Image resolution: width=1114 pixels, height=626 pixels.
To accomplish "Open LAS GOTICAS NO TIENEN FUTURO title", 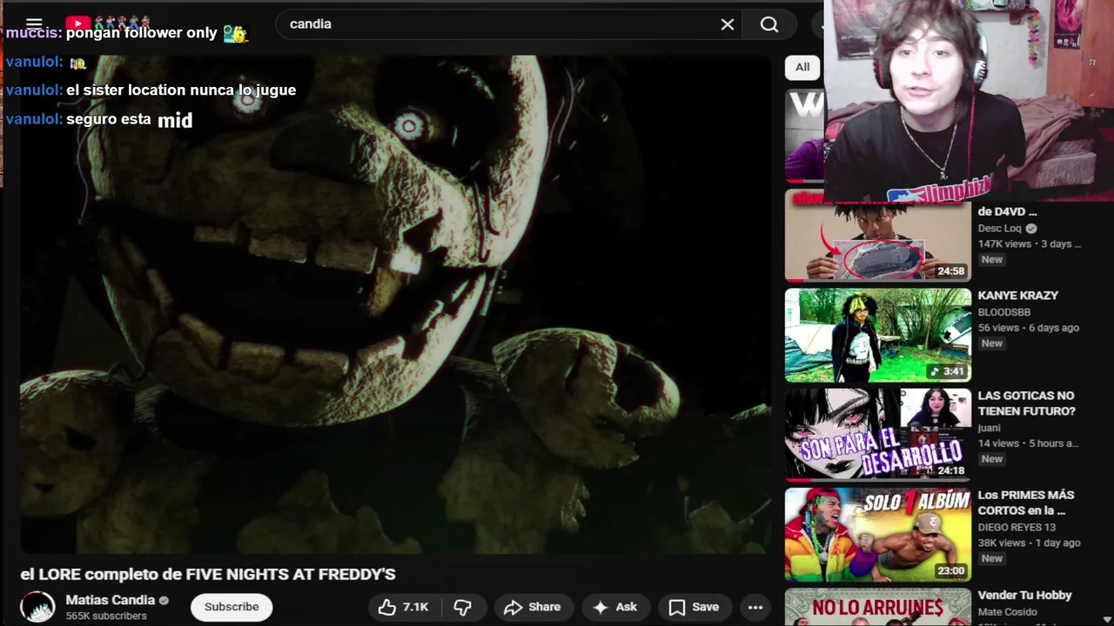I will [1027, 403].
